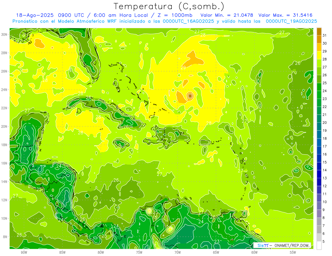Click the blue colorbar swatch between 15 and 16

319,158
